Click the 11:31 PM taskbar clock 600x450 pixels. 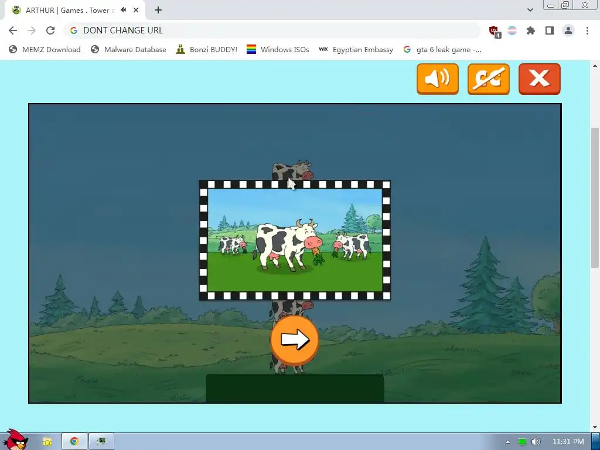(568, 442)
